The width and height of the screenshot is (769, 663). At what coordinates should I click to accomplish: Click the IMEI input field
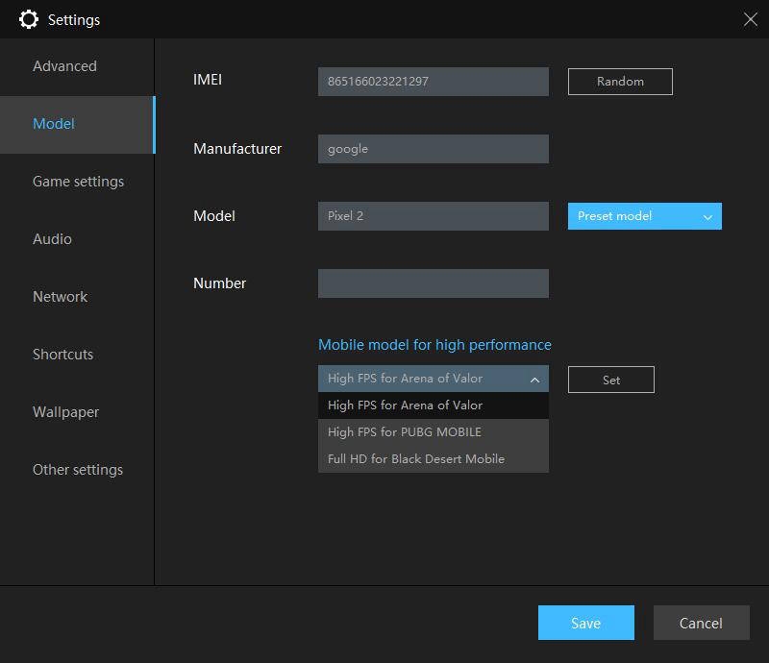[433, 82]
